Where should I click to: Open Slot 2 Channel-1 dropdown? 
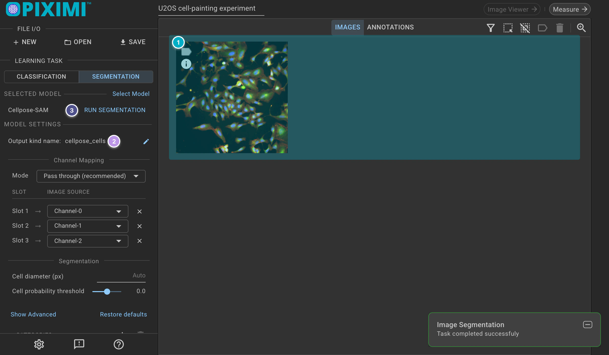88,226
